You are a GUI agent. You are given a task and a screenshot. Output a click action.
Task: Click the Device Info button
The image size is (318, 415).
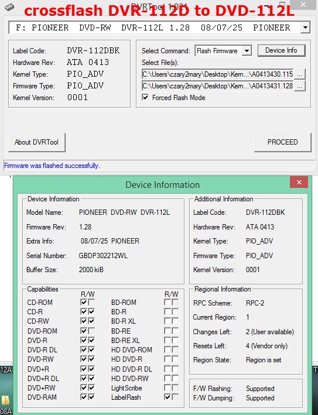tap(281, 50)
